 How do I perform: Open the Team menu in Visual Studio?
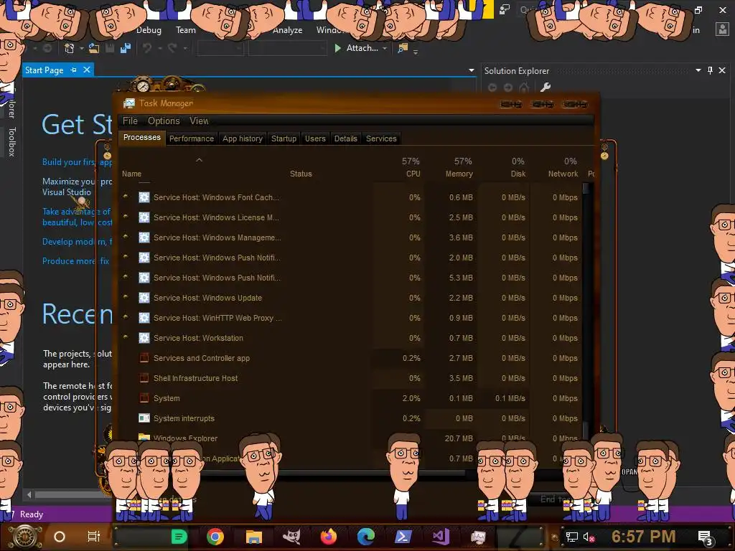tap(186, 30)
